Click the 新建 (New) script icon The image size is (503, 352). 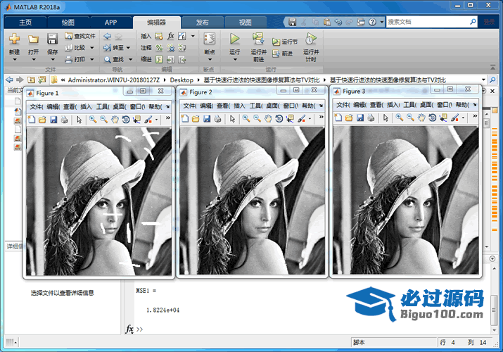pos(15,39)
